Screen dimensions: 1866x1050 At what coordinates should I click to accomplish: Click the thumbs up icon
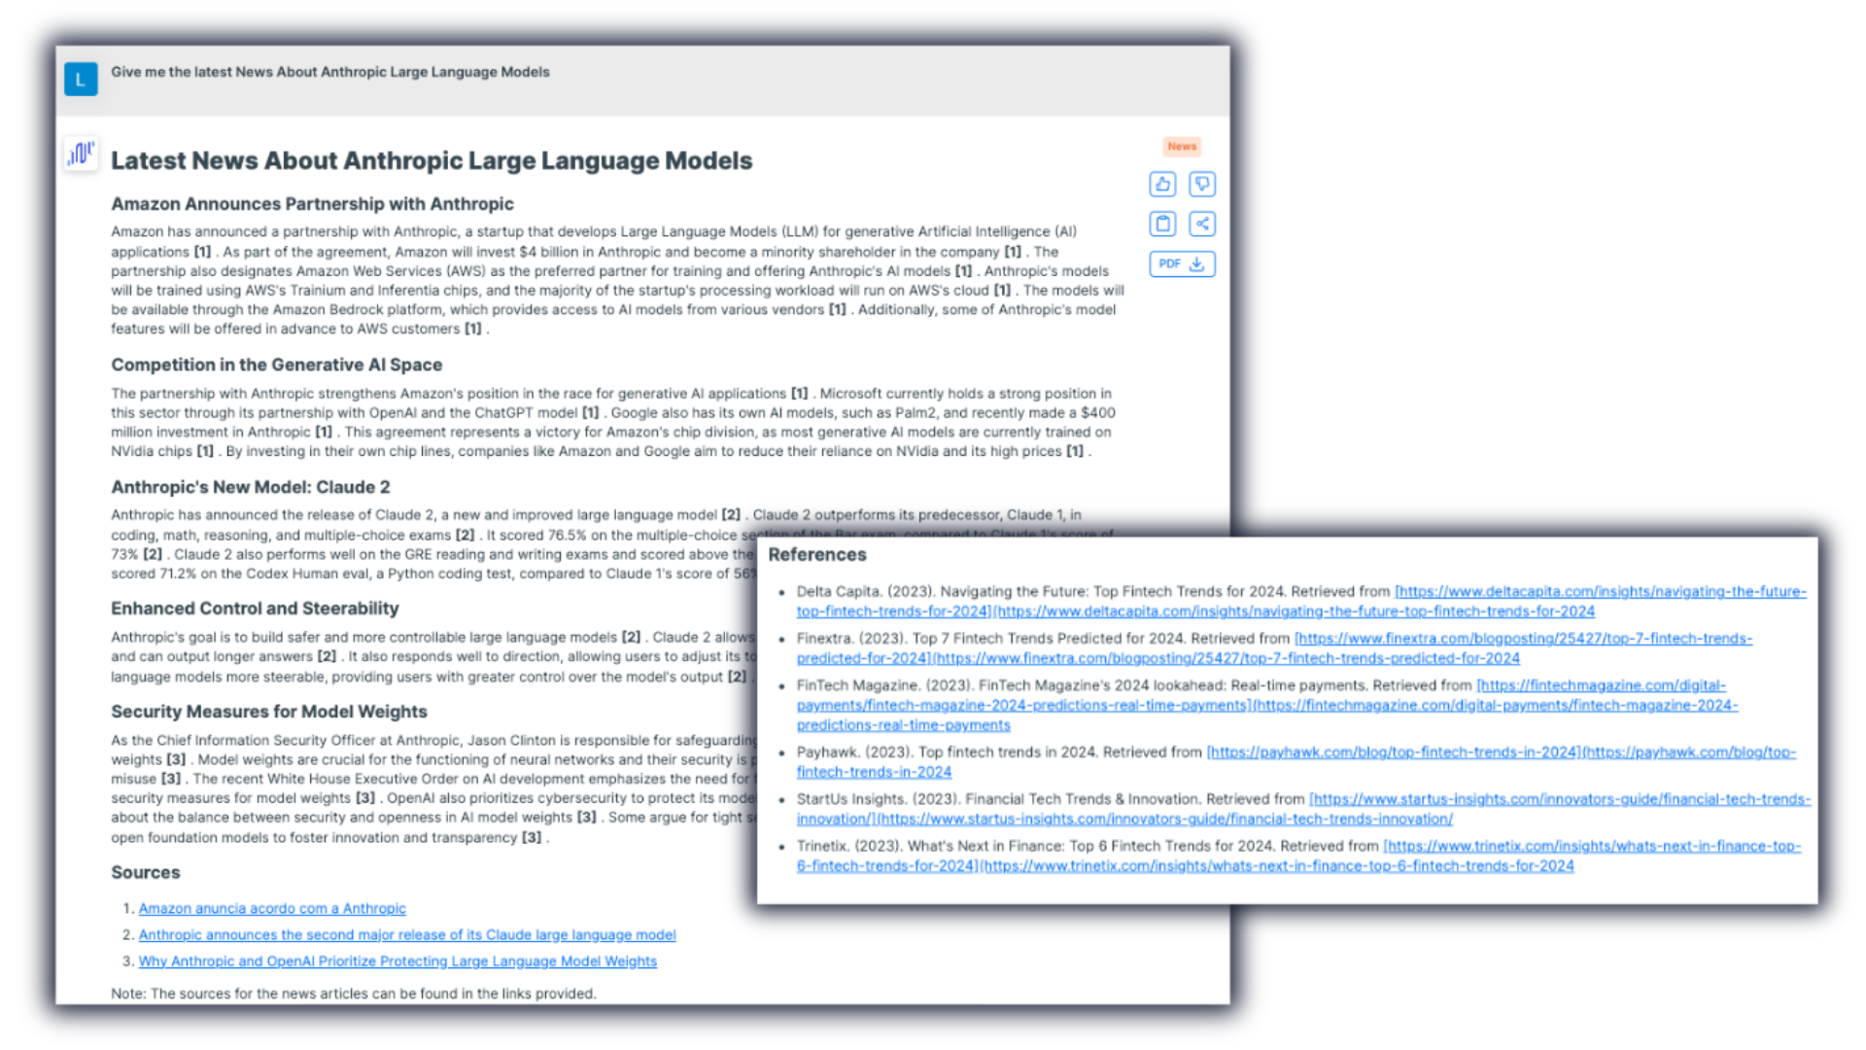tap(1162, 184)
